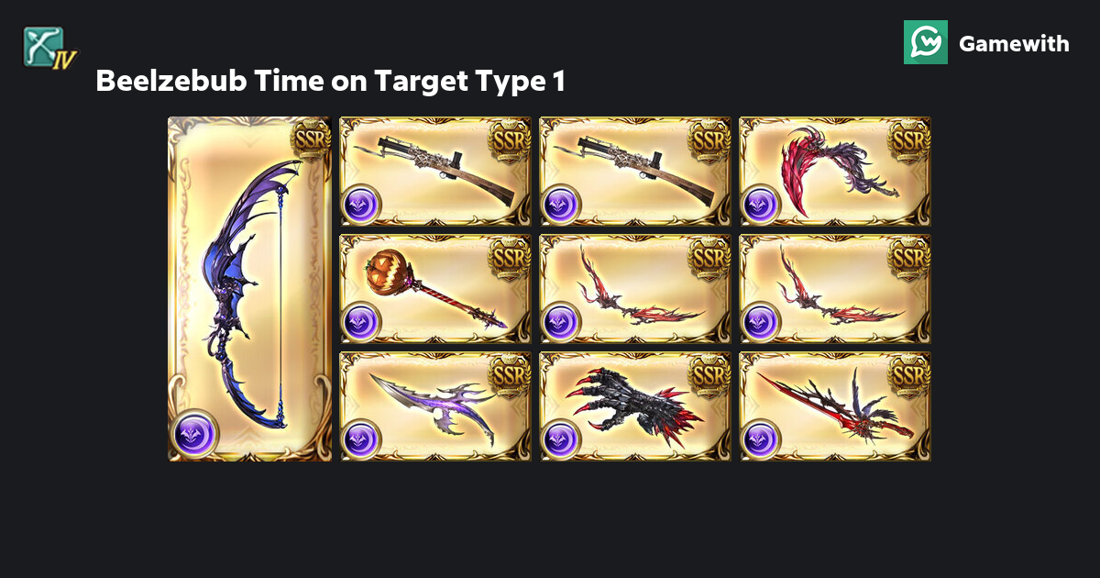The image size is (1100, 578).
Task: Click the Gamewith logo icon
Action: coord(926,42)
